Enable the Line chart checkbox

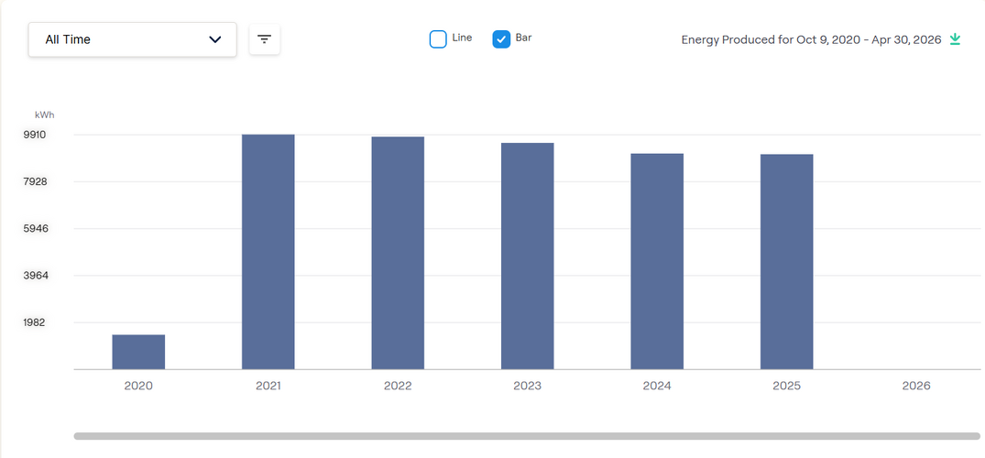(x=438, y=39)
